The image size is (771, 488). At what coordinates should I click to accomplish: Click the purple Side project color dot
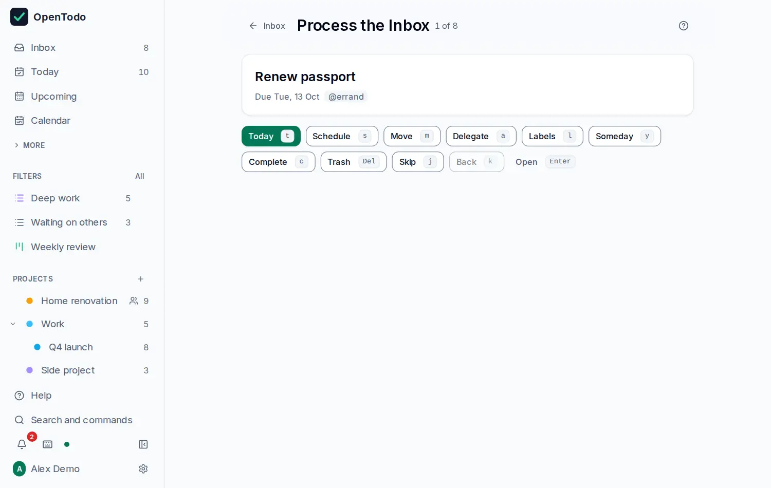pyautogui.click(x=30, y=370)
